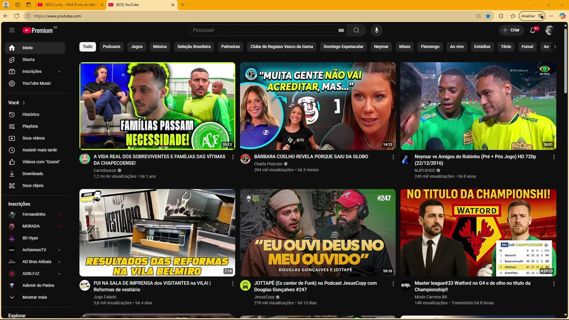
Task: Select the Tudo filter chip
Action: 88,47
